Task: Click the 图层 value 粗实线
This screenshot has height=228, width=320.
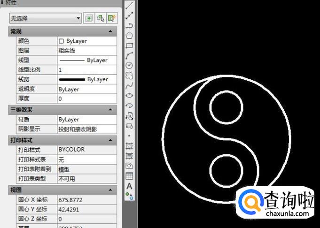Action: 86,51
